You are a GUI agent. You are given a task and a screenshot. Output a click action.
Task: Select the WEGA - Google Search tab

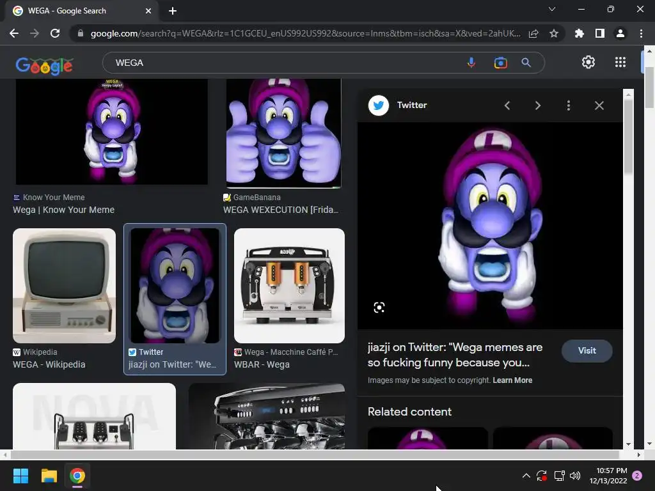tap(82, 11)
